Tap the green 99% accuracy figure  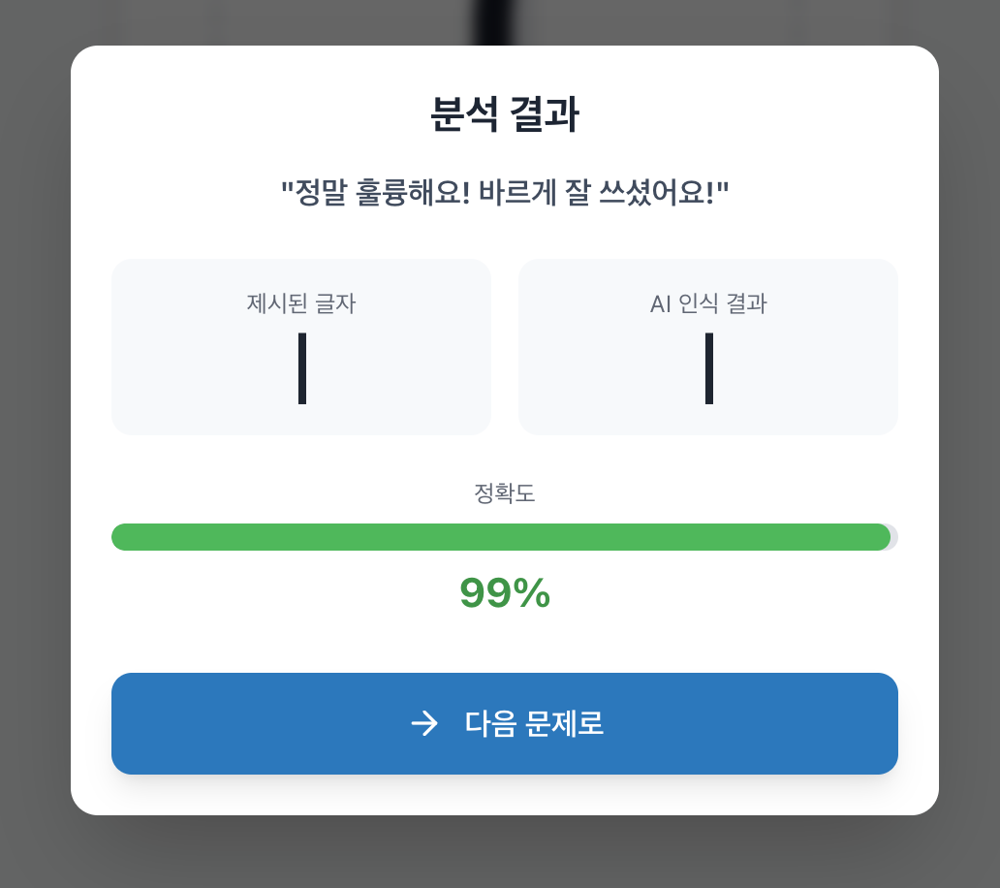(x=505, y=593)
